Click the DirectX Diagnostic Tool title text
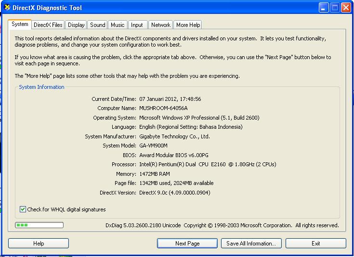The width and height of the screenshot is (354, 257). click(48, 8)
